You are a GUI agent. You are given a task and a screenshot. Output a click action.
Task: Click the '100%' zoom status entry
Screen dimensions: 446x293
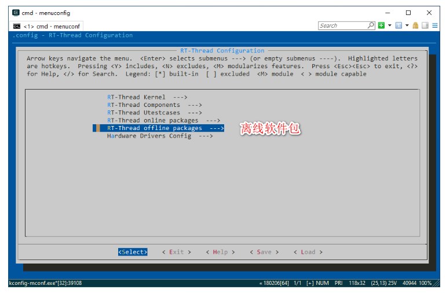coord(425,283)
